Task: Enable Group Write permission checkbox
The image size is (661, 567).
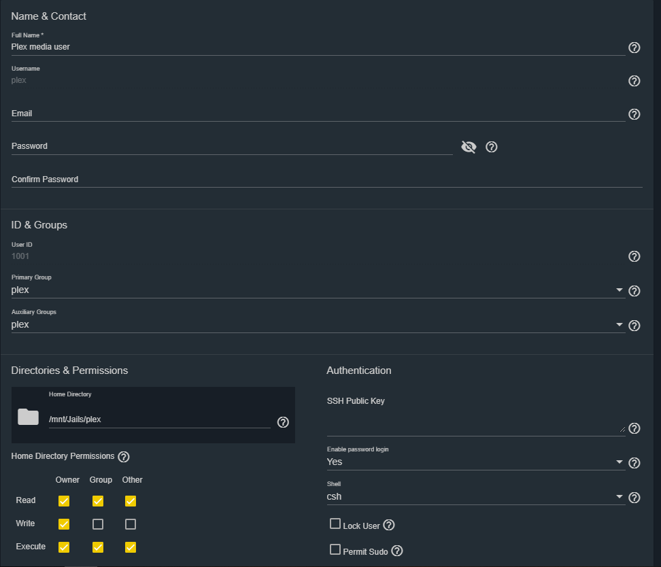Action: pyautogui.click(x=98, y=524)
